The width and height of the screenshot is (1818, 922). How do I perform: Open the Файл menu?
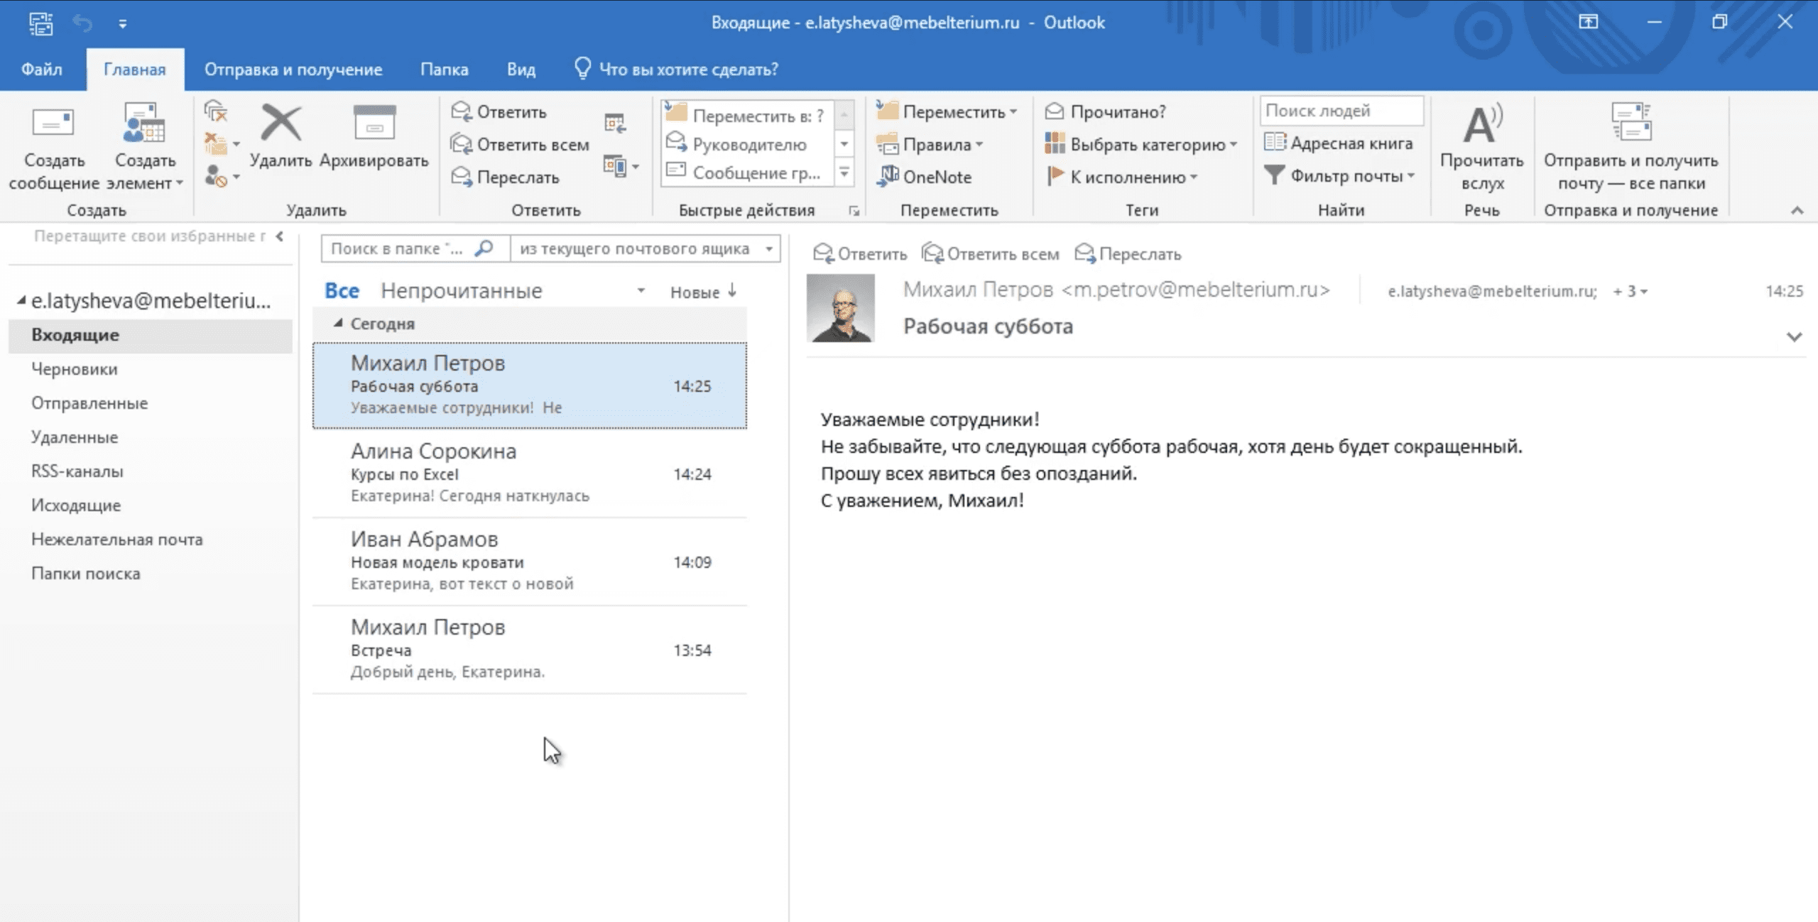pos(41,70)
